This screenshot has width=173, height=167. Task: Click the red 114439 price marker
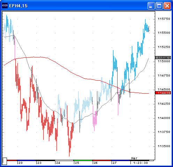tap(163, 93)
